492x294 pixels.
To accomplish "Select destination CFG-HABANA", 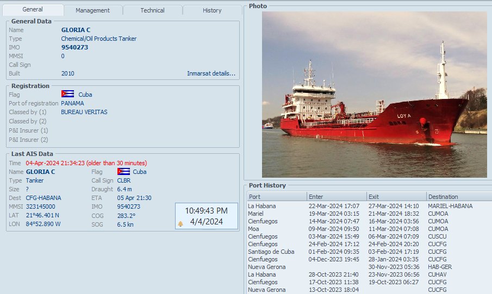I will click(43, 198).
